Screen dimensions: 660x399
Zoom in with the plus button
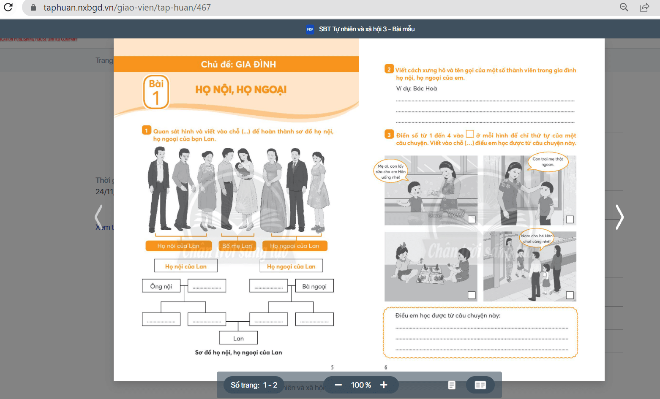tap(384, 385)
